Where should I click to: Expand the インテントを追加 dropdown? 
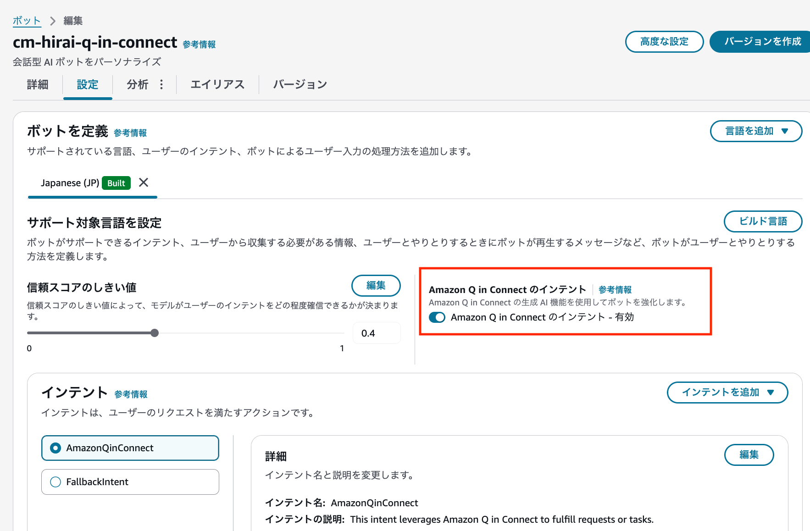point(727,393)
